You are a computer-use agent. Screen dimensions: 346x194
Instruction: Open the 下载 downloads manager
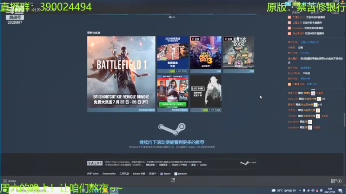pyautogui.click(x=173, y=180)
